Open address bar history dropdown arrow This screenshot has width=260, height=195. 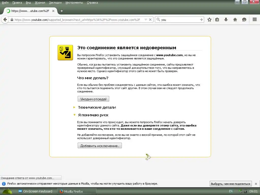146,20
